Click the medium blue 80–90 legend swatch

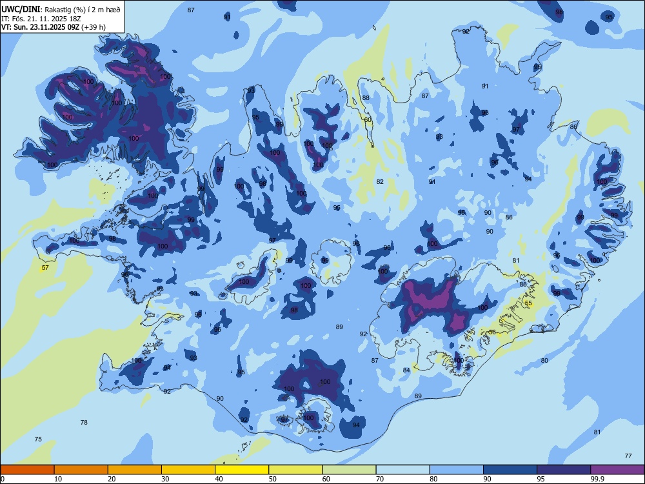457,470
